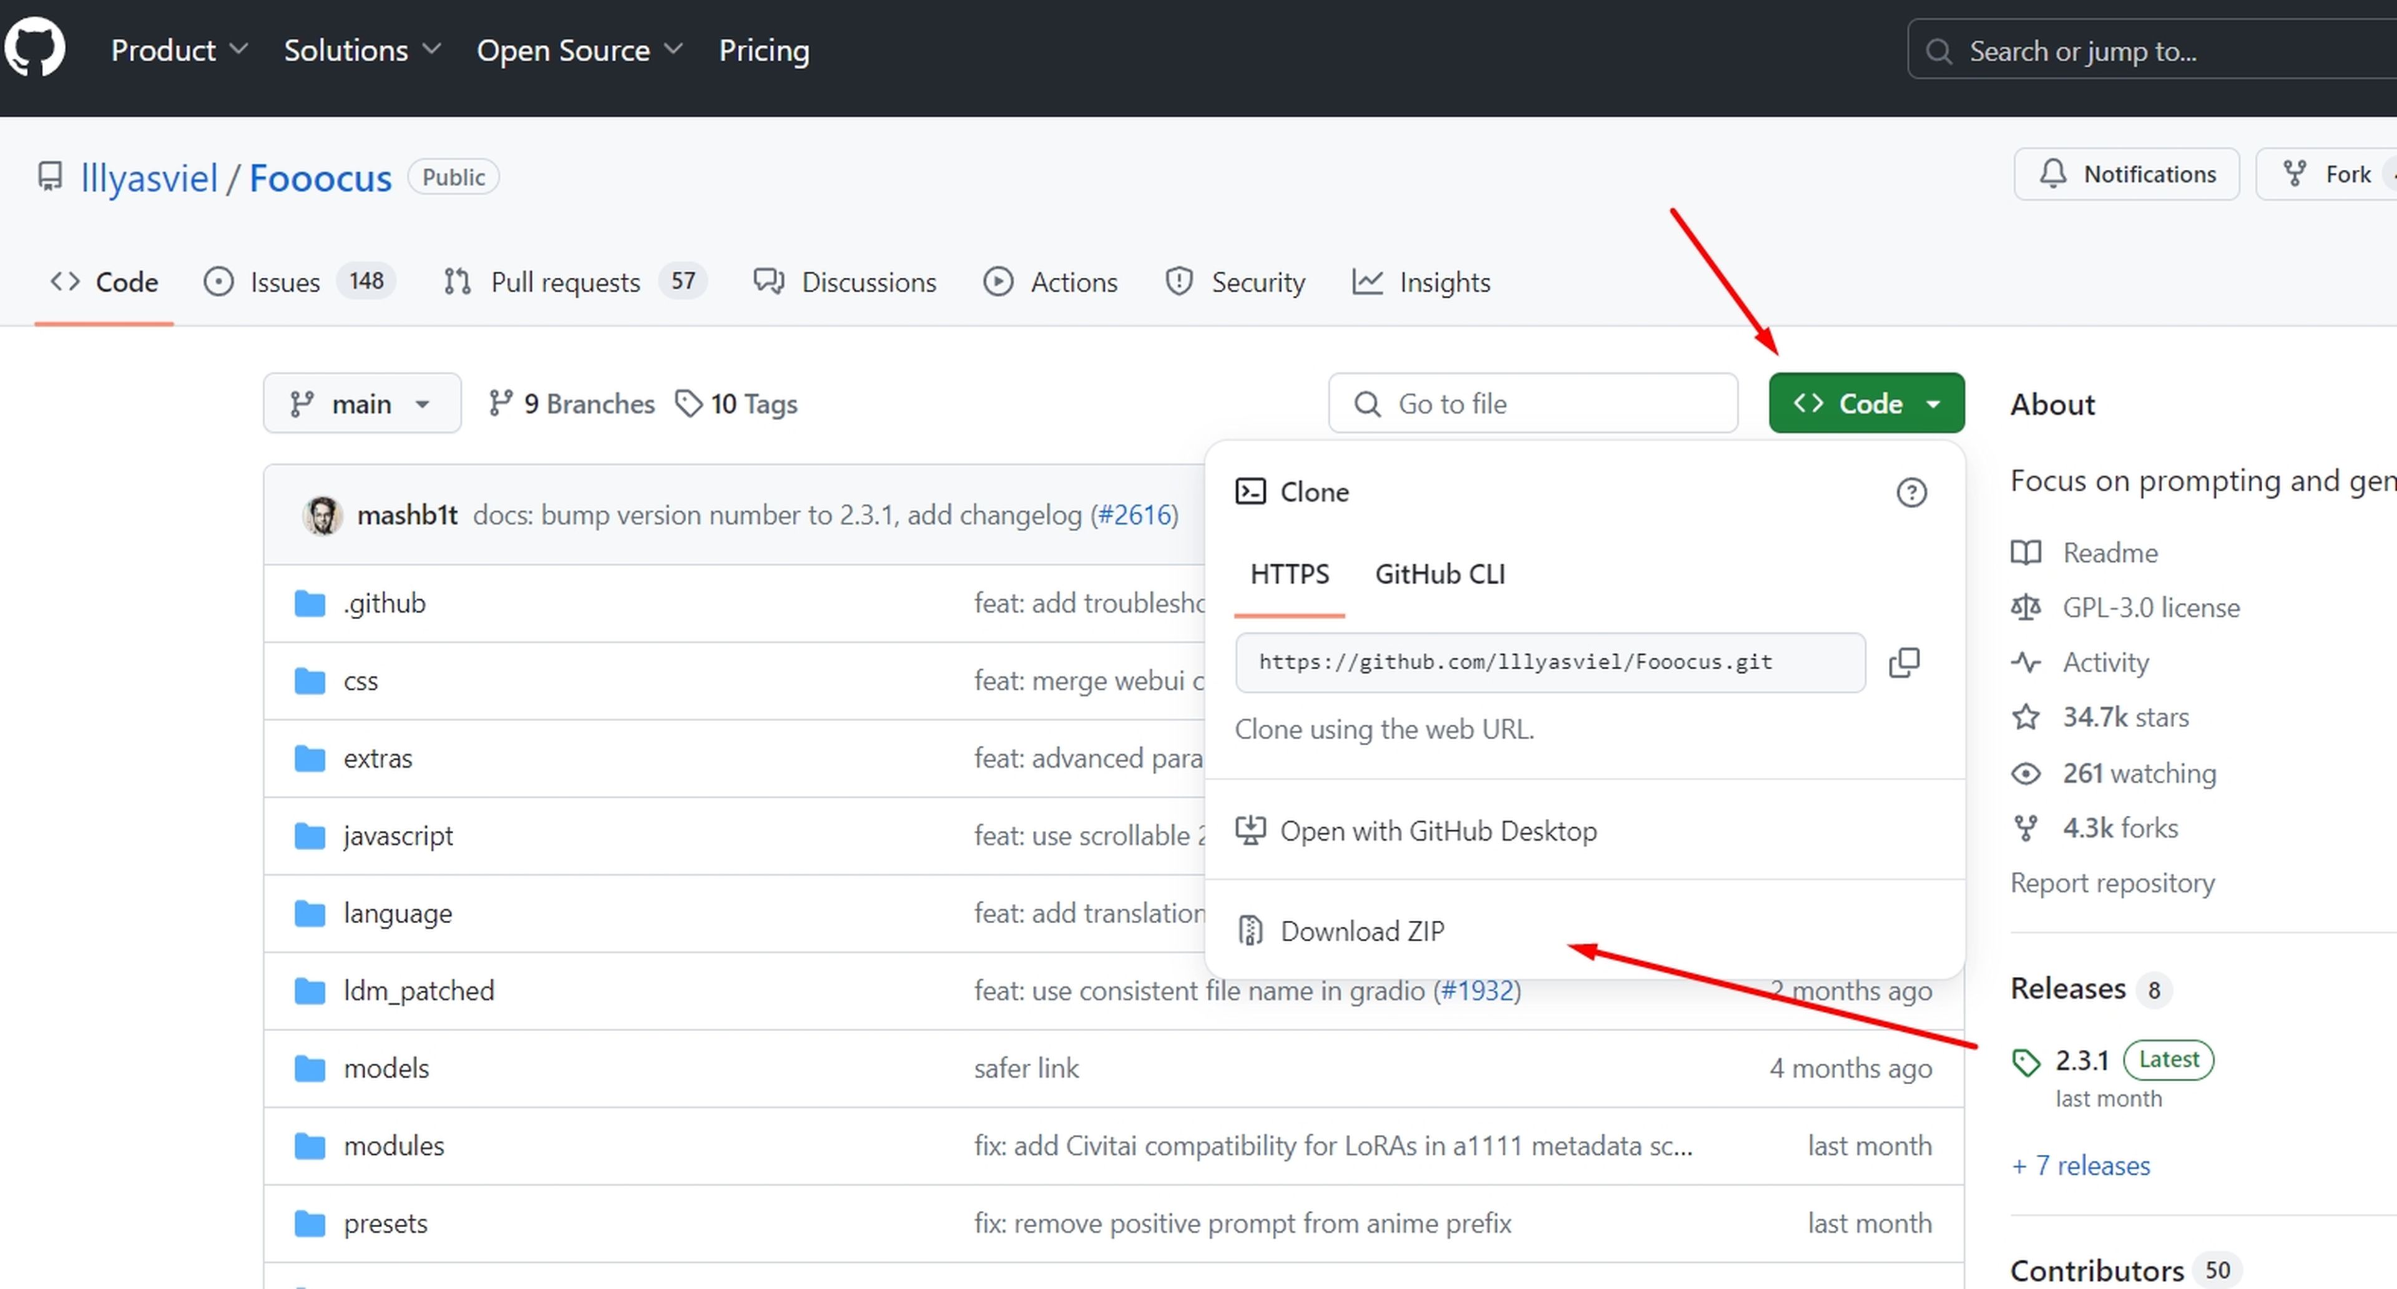Open the Contributors heading link
This screenshot has width=2397, height=1289.
pyautogui.click(x=2097, y=1270)
